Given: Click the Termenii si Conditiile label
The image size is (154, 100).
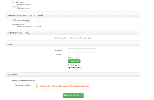Looking at the screenshot, I should pyautogui.click(x=23, y=85).
